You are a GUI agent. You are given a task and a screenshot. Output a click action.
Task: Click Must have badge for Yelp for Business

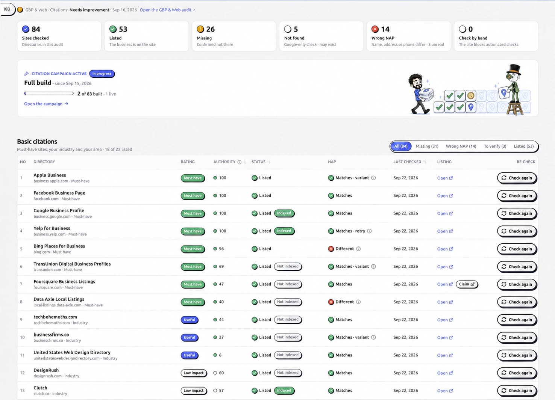(x=193, y=231)
